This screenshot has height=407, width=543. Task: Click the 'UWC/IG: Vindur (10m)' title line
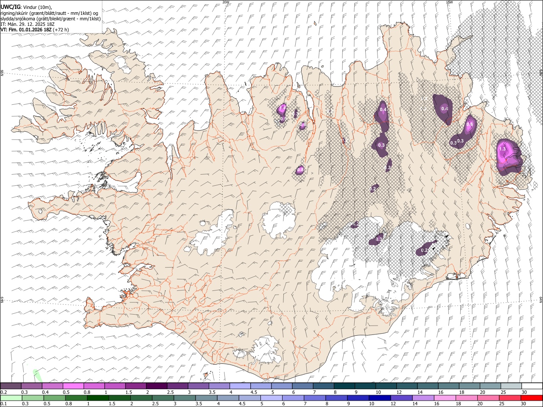26,7
